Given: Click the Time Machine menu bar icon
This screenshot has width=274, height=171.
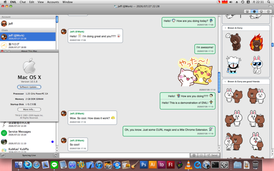Looking at the screenshot, I should (243, 2).
